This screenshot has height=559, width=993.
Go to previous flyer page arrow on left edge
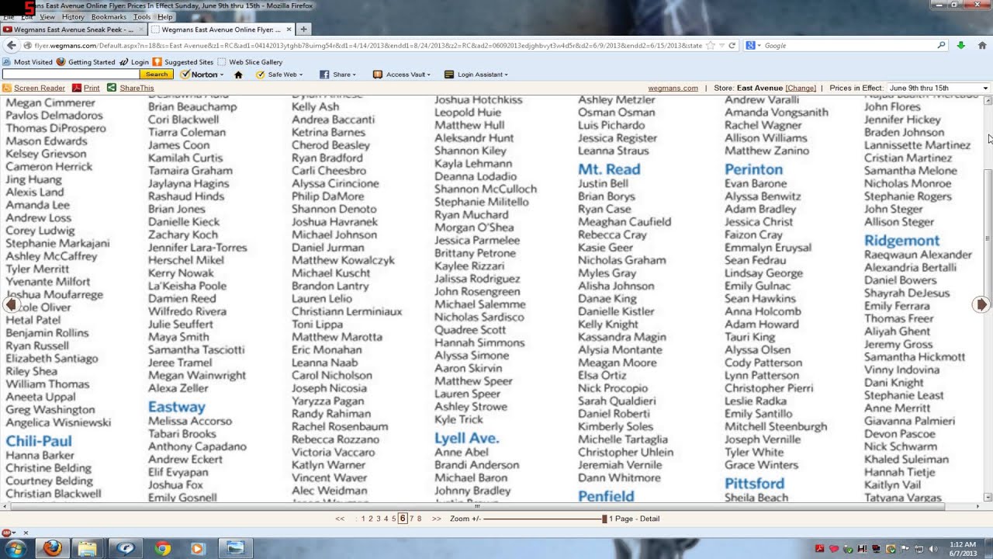[11, 304]
